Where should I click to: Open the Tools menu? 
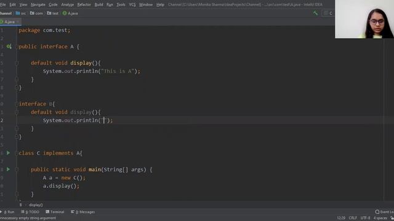pyautogui.click(x=121, y=4)
